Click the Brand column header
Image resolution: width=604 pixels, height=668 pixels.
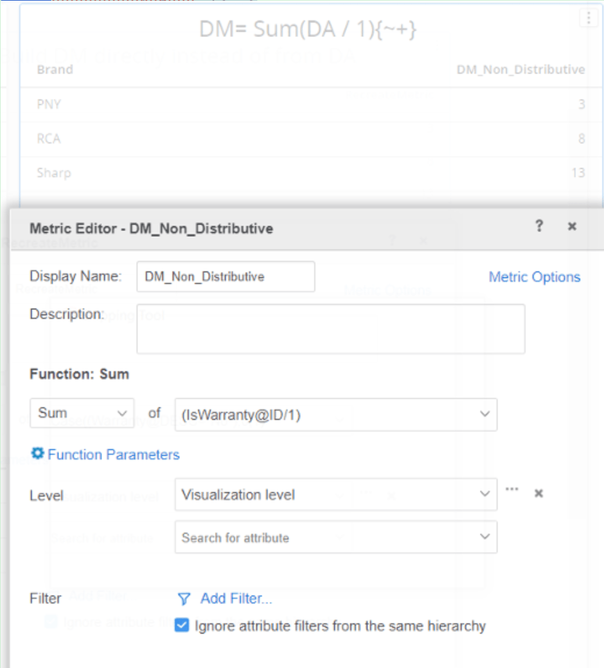[x=55, y=70]
